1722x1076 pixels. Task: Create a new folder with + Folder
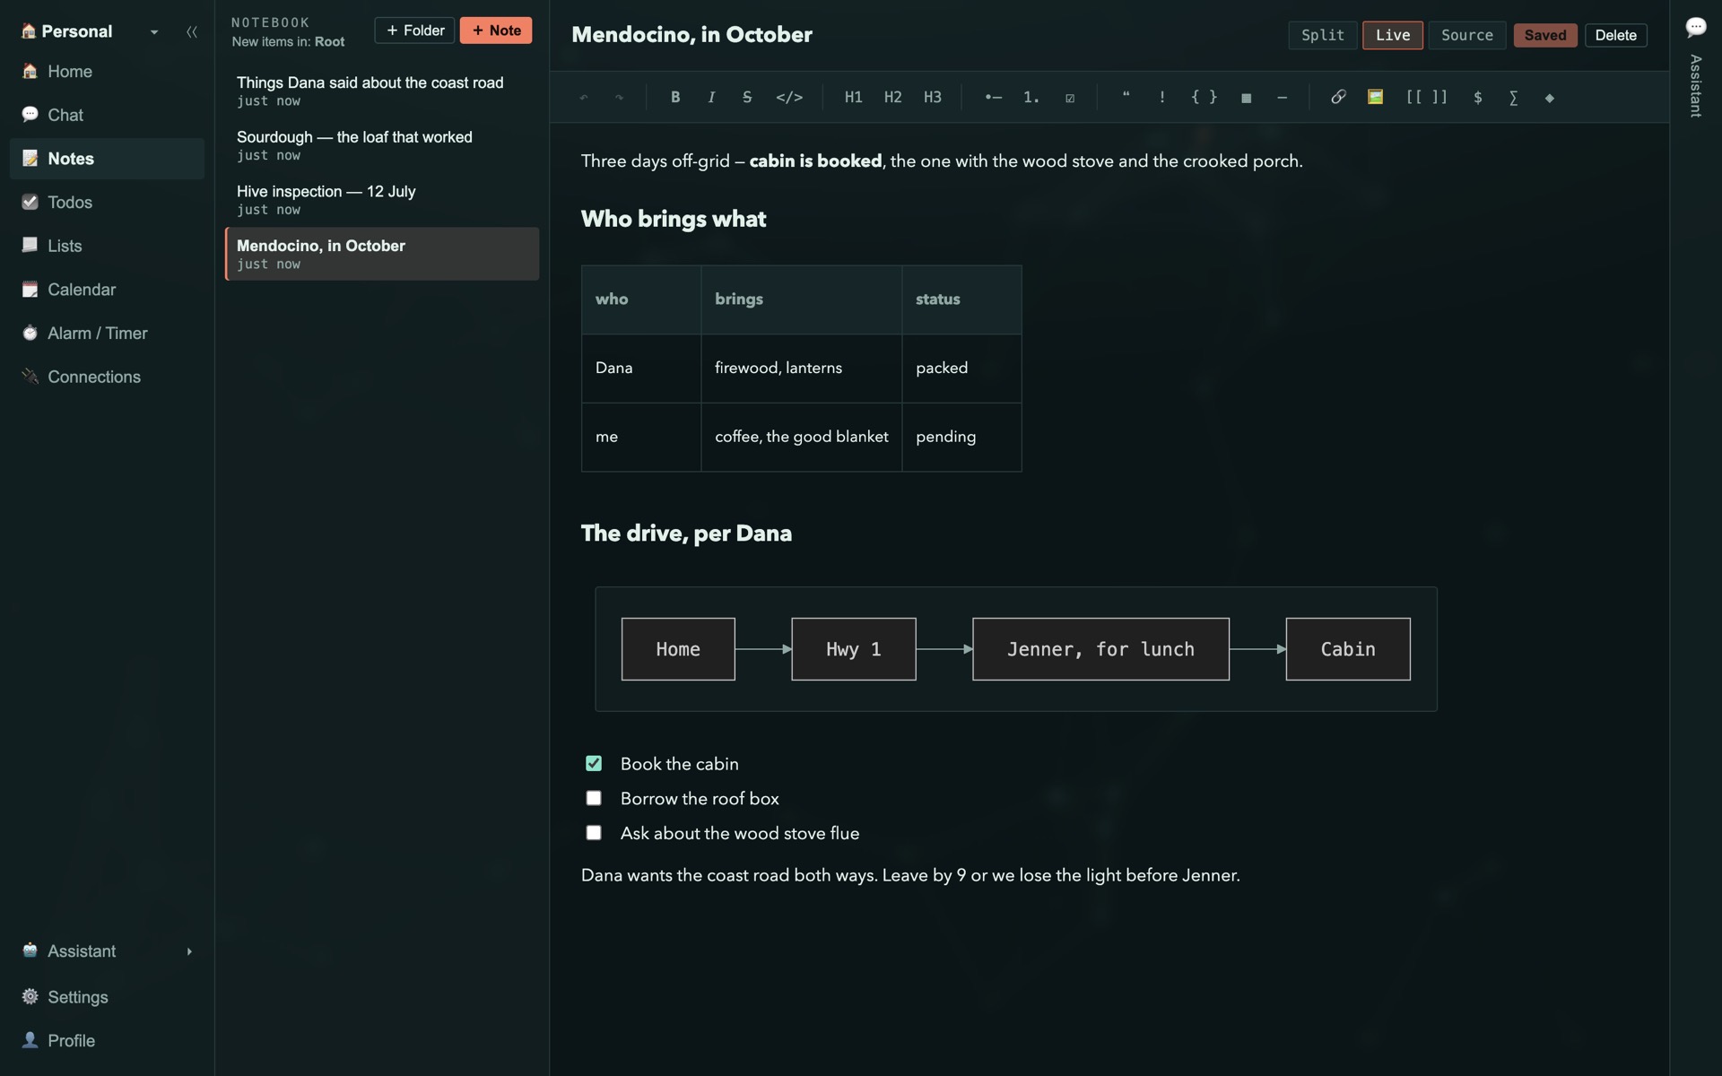click(x=414, y=30)
